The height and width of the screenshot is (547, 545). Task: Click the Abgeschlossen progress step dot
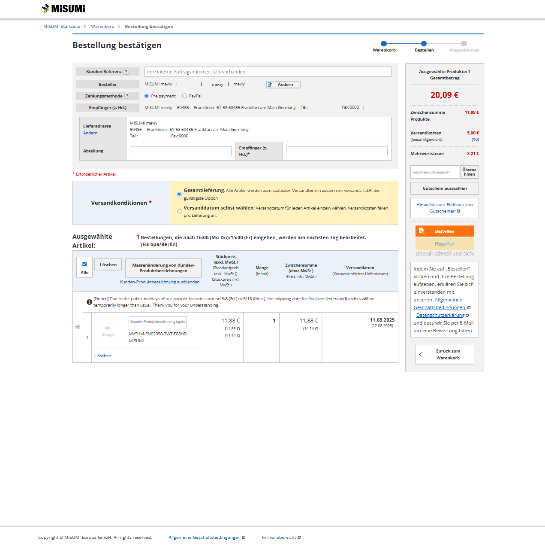pyautogui.click(x=464, y=43)
